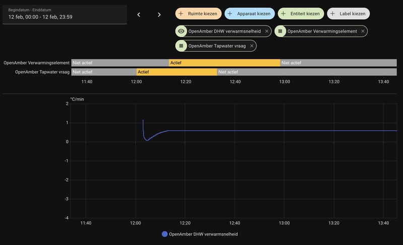This screenshot has width=403, height=245.
Task: Click Actief segment of Verwarmingselement timeline
Action: point(224,63)
